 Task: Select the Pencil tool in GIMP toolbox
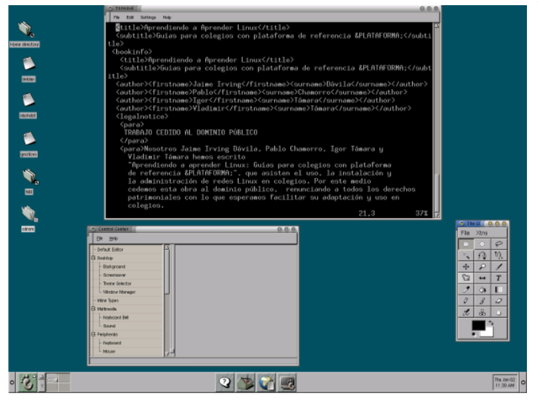tap(466, 301)
